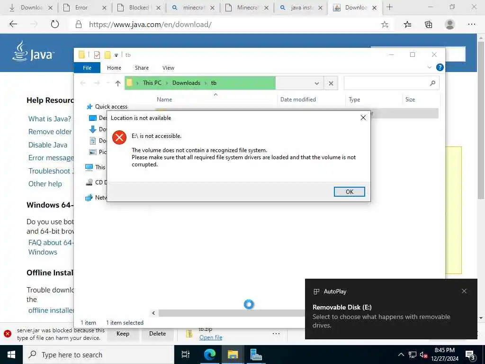
Task: Open the What is Java? link
Action: click(49, 119)
